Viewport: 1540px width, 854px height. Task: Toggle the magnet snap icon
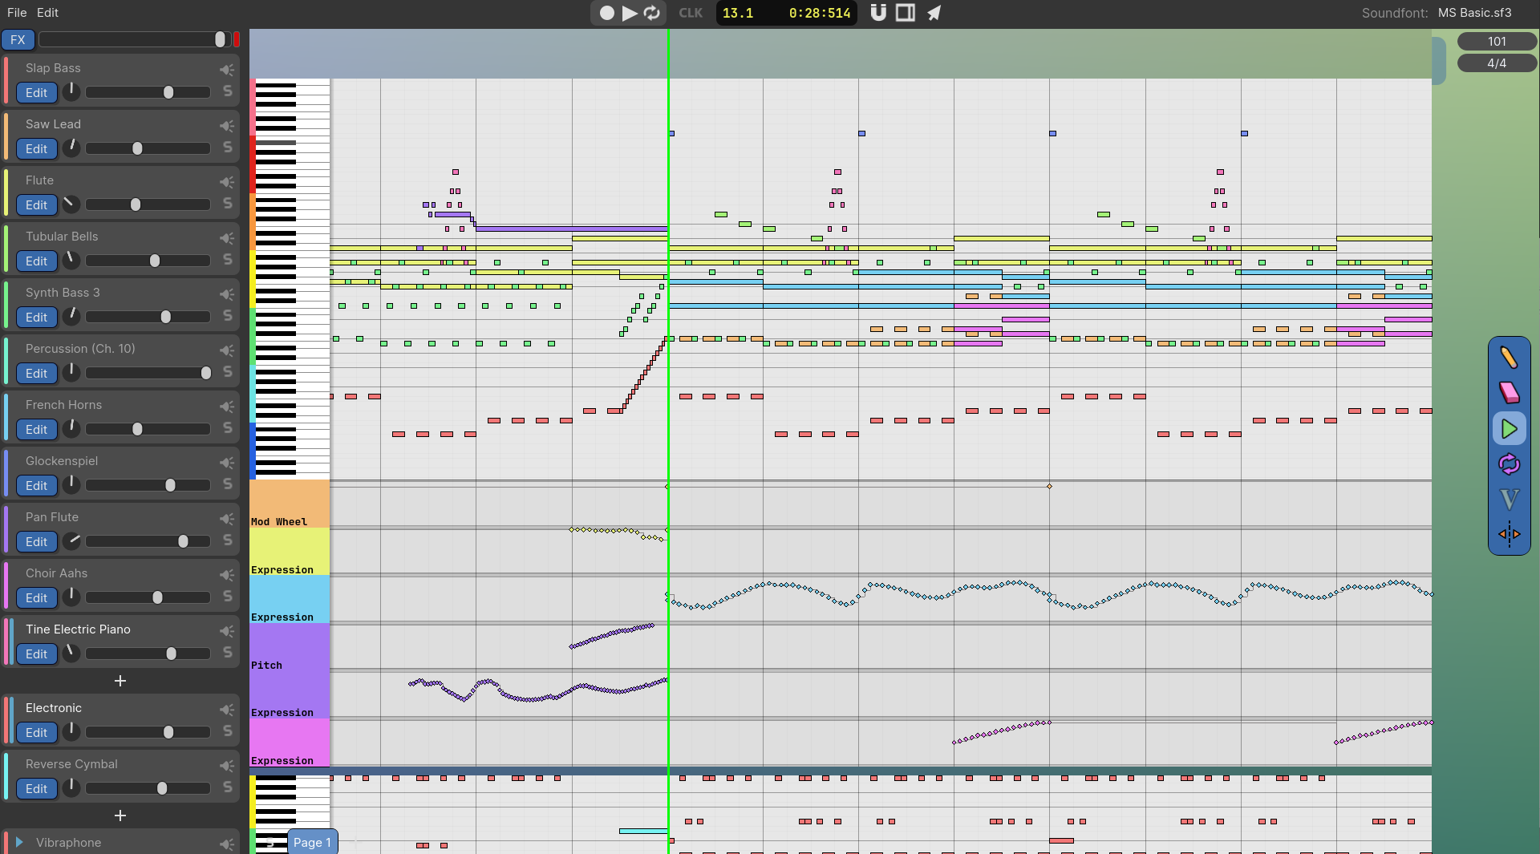(878, 13)
